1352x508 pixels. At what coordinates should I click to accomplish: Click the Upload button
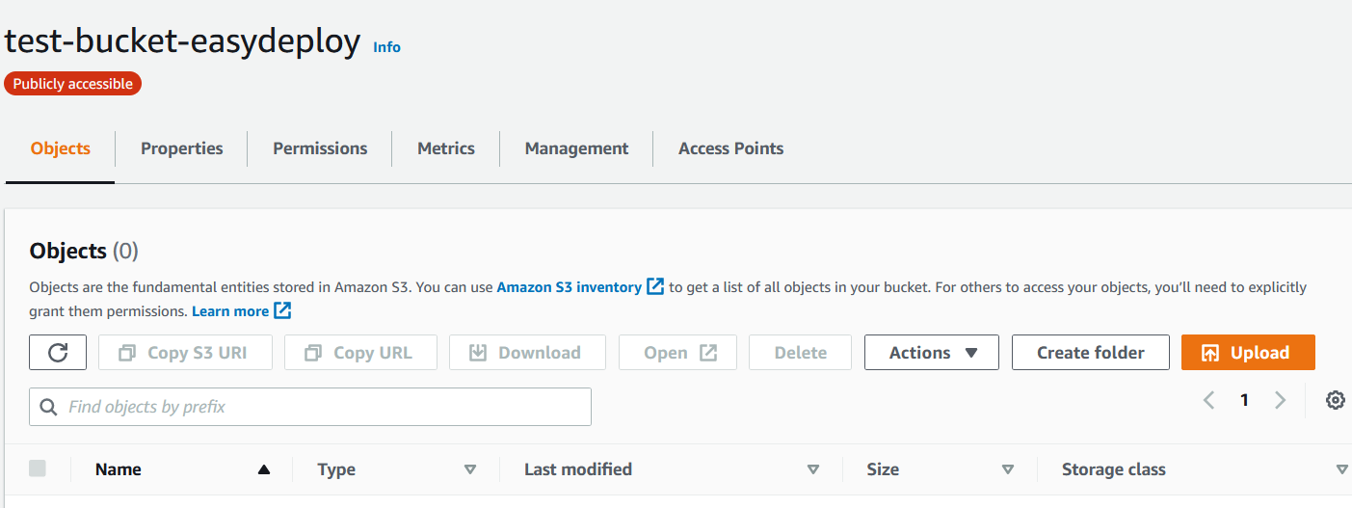[1248, 353]
